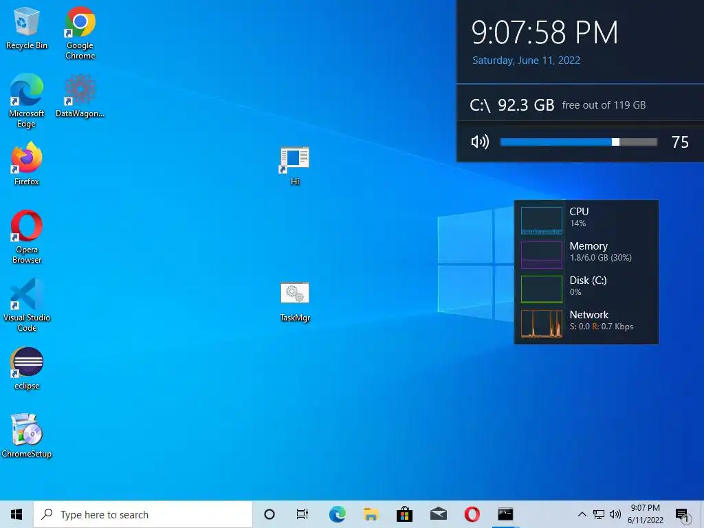
Task: Select the Visual Studio Code shortcut
Action: pos(27,305)
